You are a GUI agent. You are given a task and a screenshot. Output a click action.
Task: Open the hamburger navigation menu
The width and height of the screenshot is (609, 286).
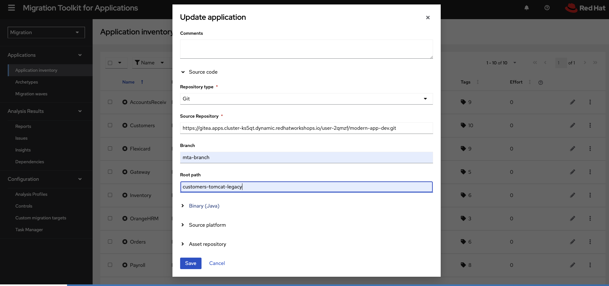11,8
